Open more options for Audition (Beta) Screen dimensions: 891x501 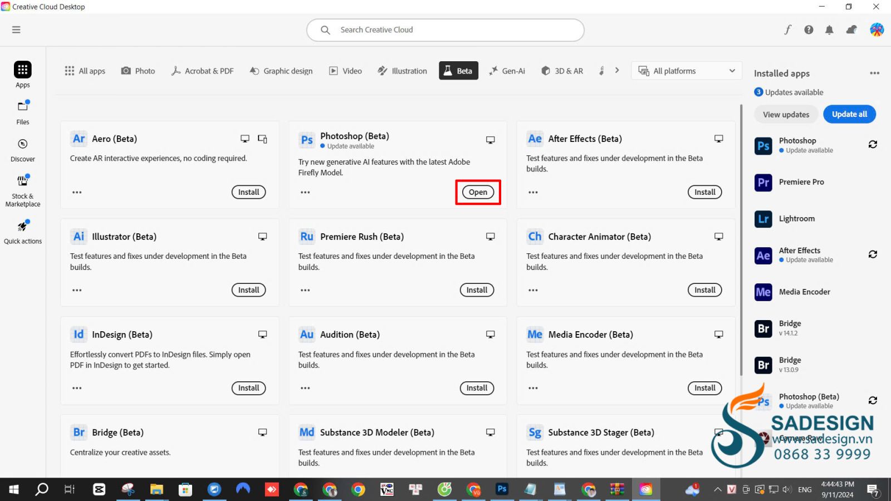[x=305, y=389]
